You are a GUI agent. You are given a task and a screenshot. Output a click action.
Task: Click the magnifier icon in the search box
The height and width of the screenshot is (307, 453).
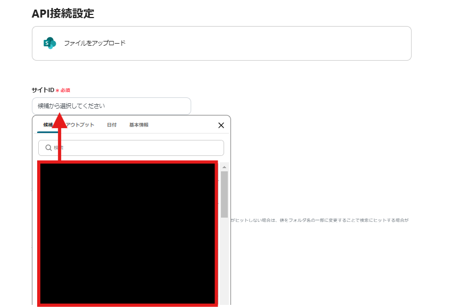pyautogui.click(x=48, y=148)
